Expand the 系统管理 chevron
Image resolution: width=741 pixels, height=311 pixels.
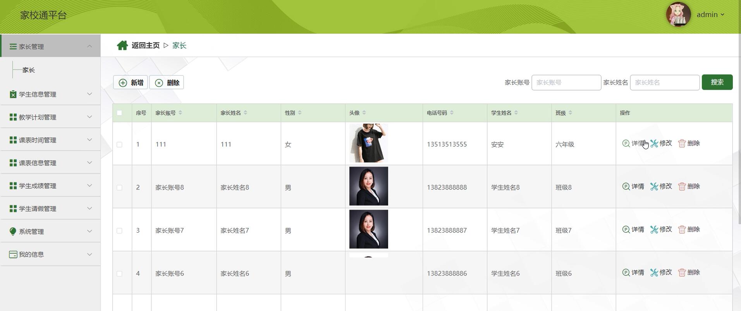click(89, 231)
